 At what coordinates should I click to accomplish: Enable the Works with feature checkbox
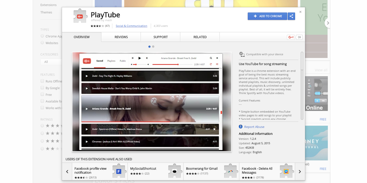coord(42,108)
